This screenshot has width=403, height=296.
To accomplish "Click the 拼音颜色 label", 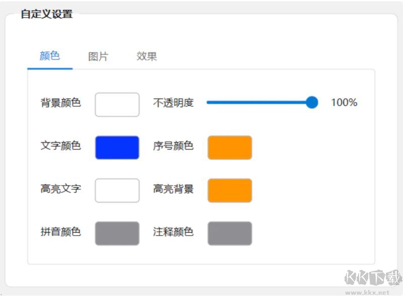I will point(61,232).
